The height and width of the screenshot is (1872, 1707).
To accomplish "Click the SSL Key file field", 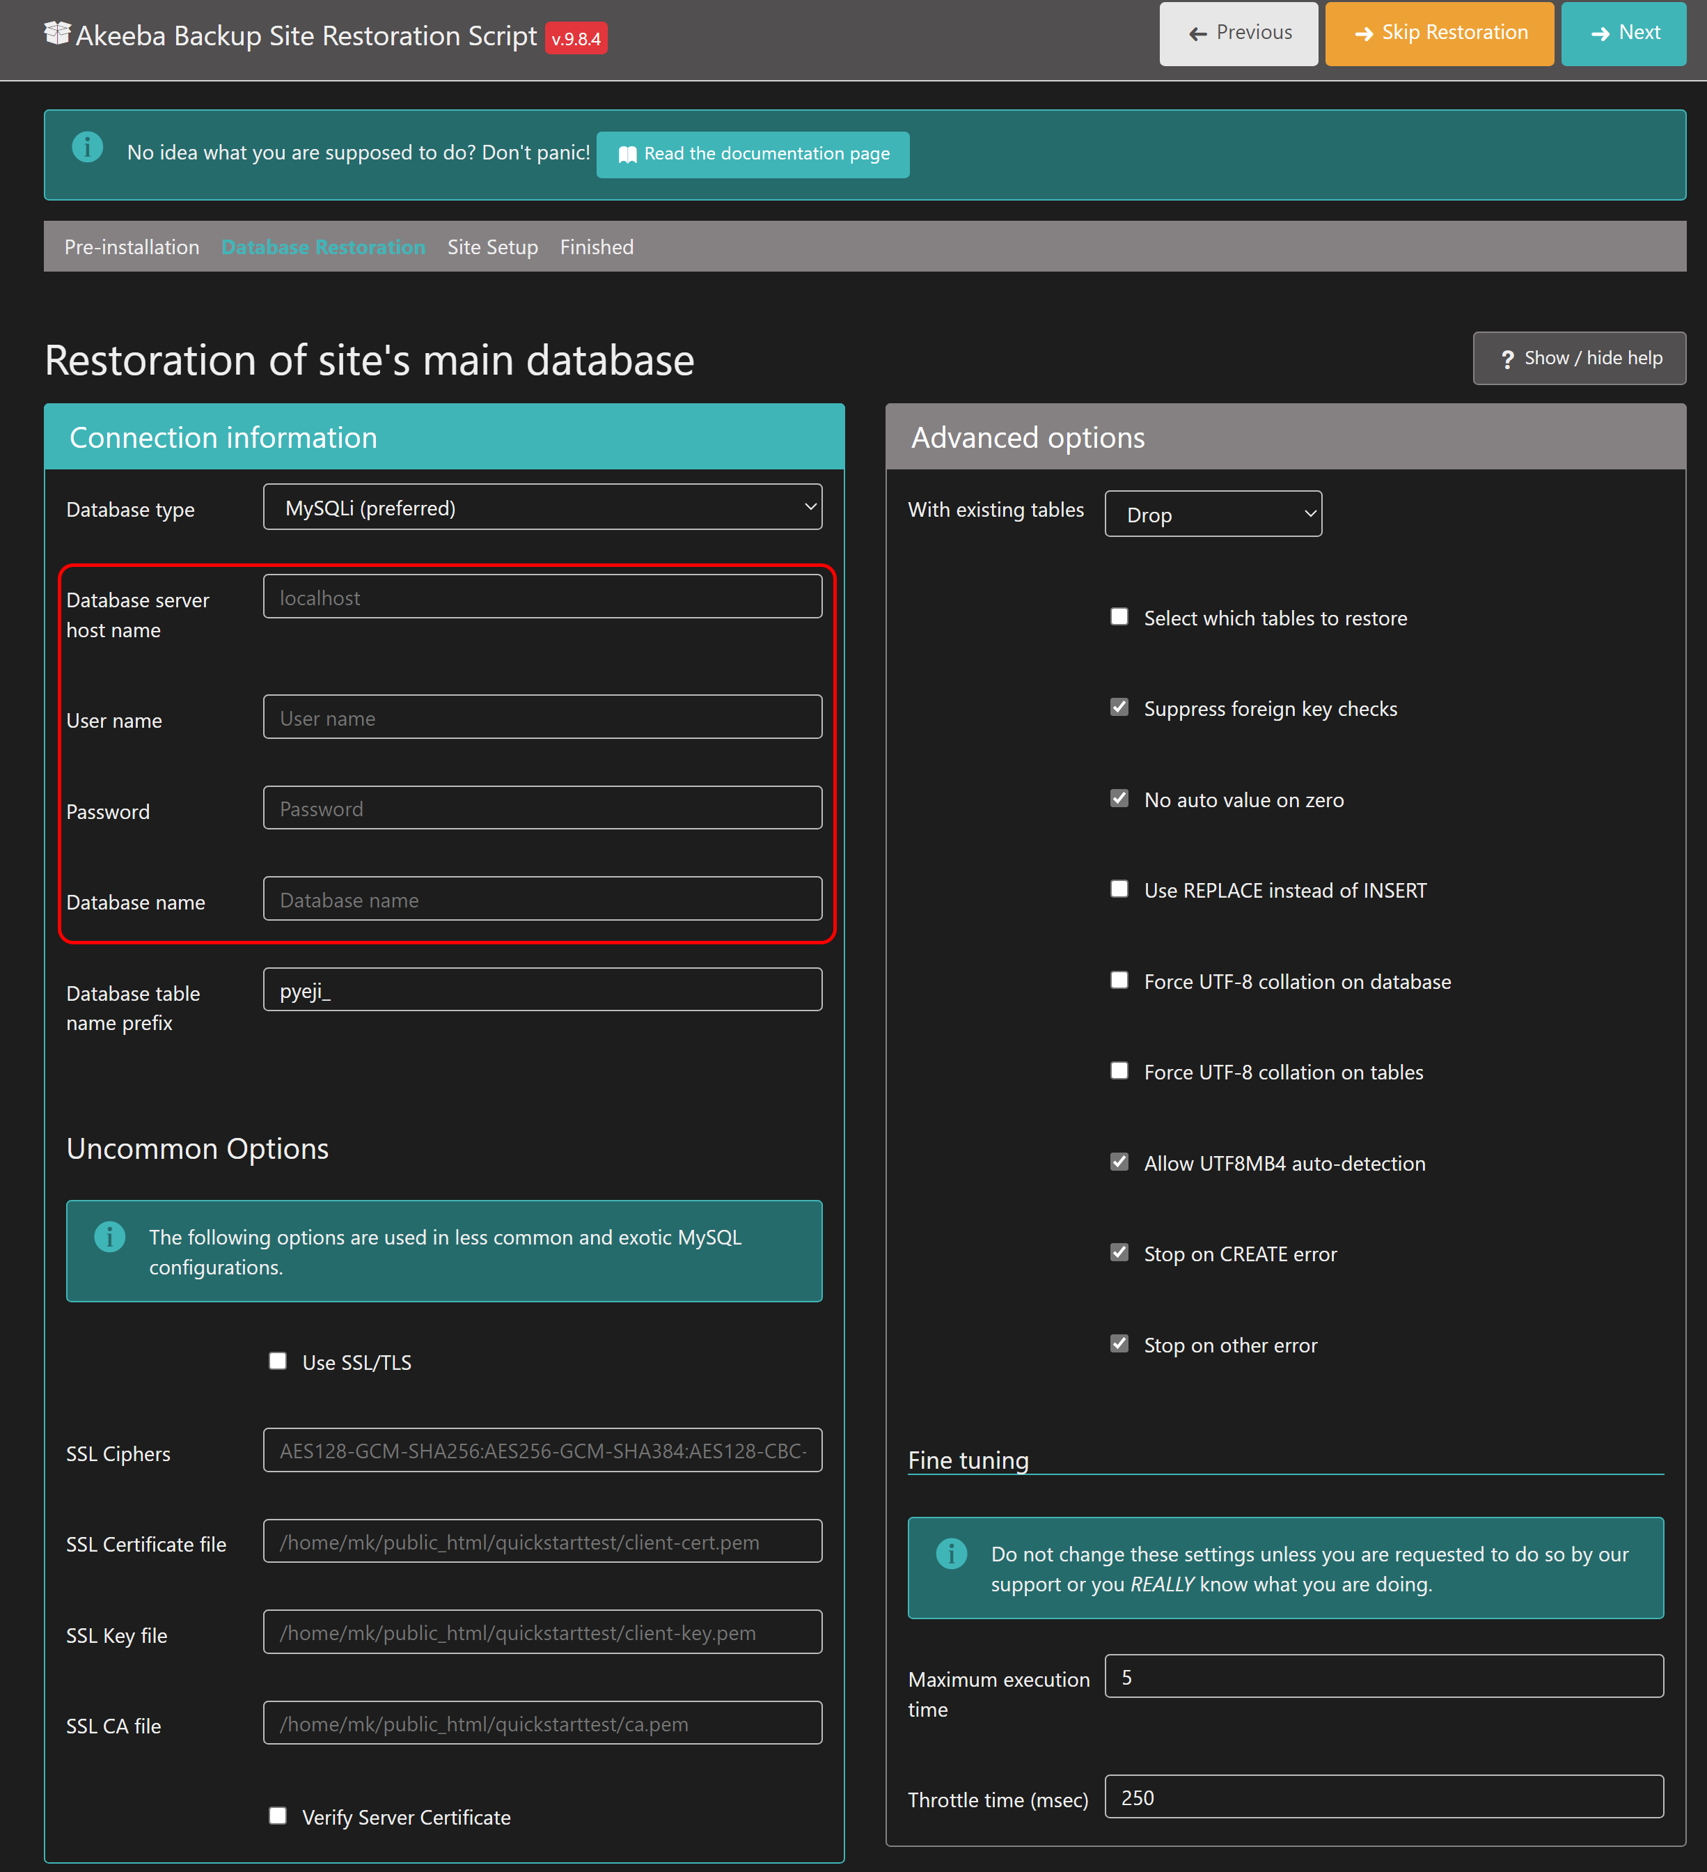I will [x=542, y=1632].
